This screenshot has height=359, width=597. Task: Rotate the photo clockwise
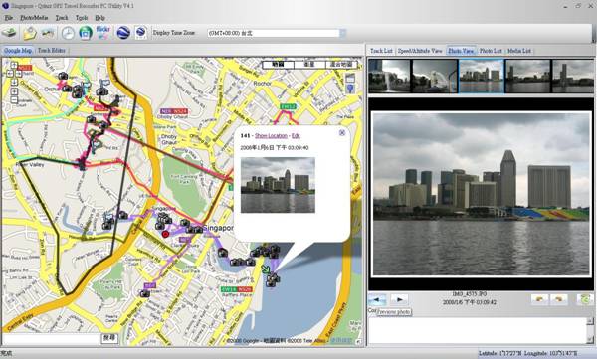pyautogui.click(x=558, y=299)
